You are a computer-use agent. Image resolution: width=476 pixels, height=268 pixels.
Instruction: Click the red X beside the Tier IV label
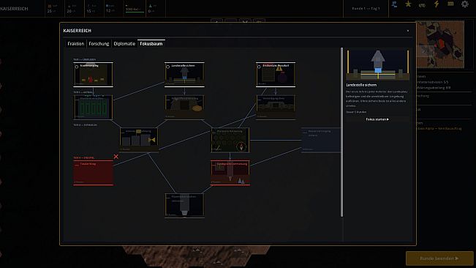(x=116, y=157)
